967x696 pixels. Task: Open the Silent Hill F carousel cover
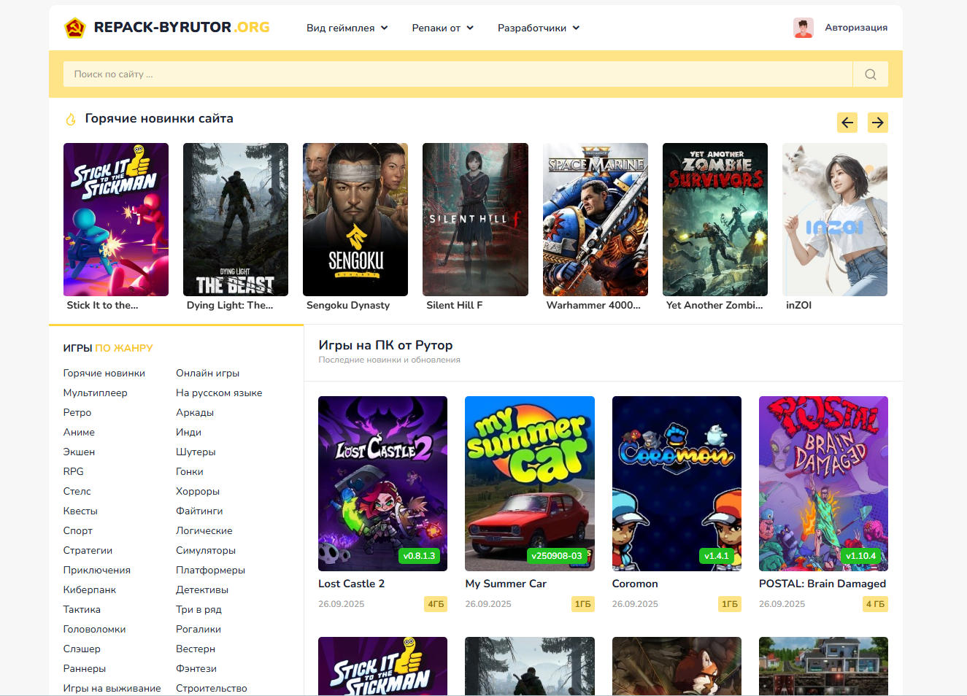point(475,220)
